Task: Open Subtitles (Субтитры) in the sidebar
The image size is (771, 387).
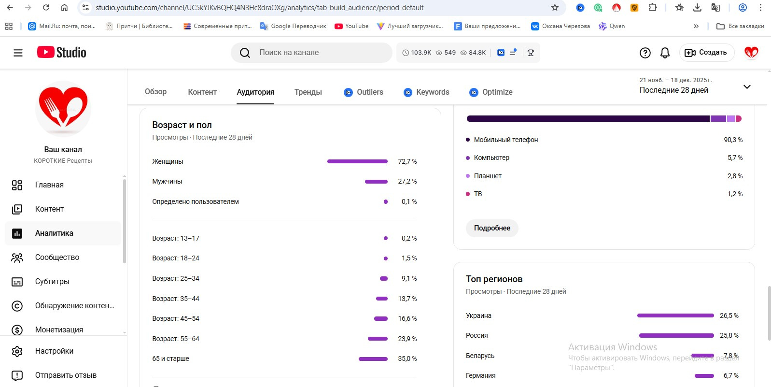Action: (x=52, y=281)
